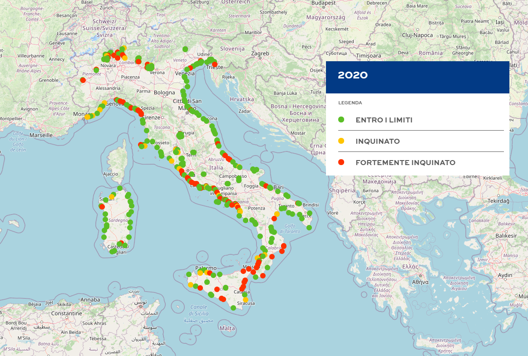
Task: Click the LEGENDA heading text
Action: tap(350, 102)
